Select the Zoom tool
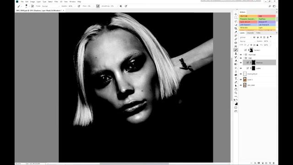The image size is (293, 165). coord(236,93)
